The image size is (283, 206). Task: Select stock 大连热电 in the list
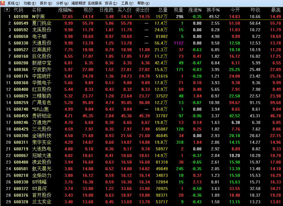(42, 149)
